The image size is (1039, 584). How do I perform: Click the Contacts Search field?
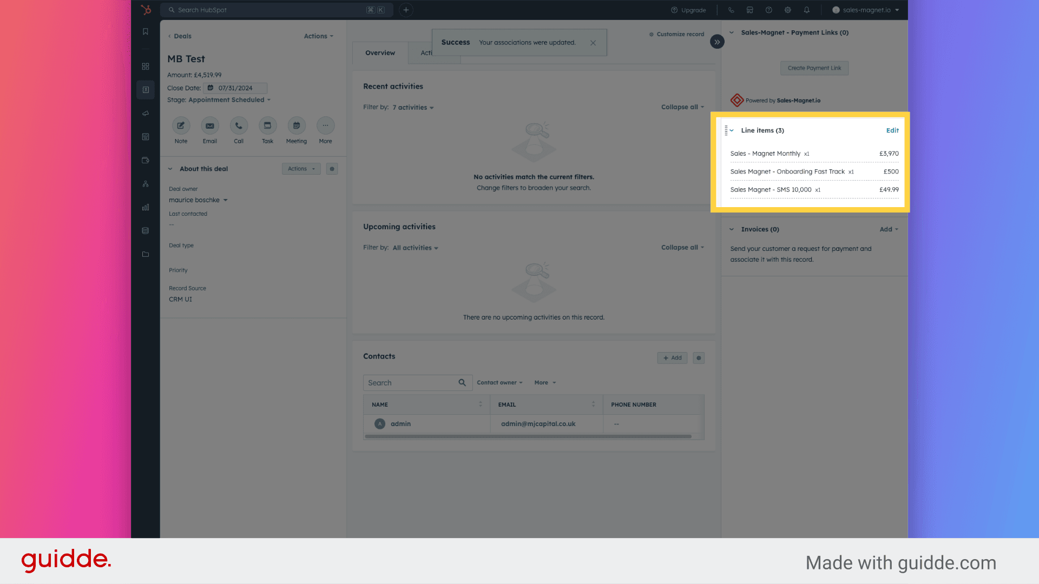[418, 383]
